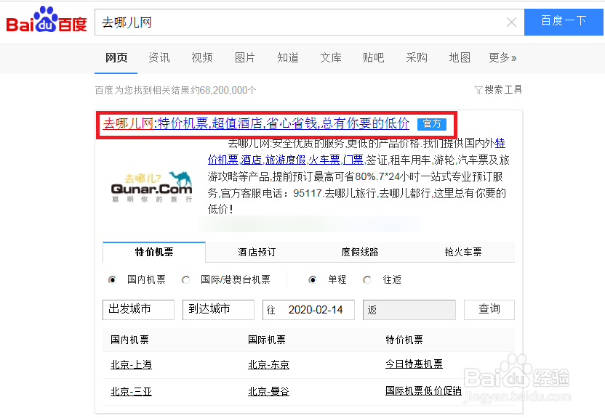Screen dimensions: 605x418
Task: Open 搜索工具 filter options
Action: (x=498, y=90)
